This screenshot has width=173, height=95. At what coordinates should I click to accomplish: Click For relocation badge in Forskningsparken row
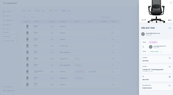pyautogui.click(x=80, y=72)
